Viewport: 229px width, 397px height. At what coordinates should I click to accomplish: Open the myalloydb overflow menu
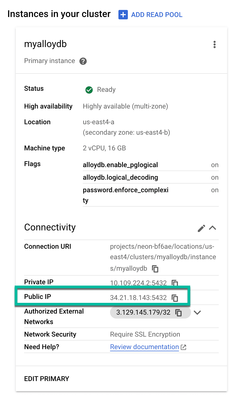pyautogui.click(x=215, y=44)
